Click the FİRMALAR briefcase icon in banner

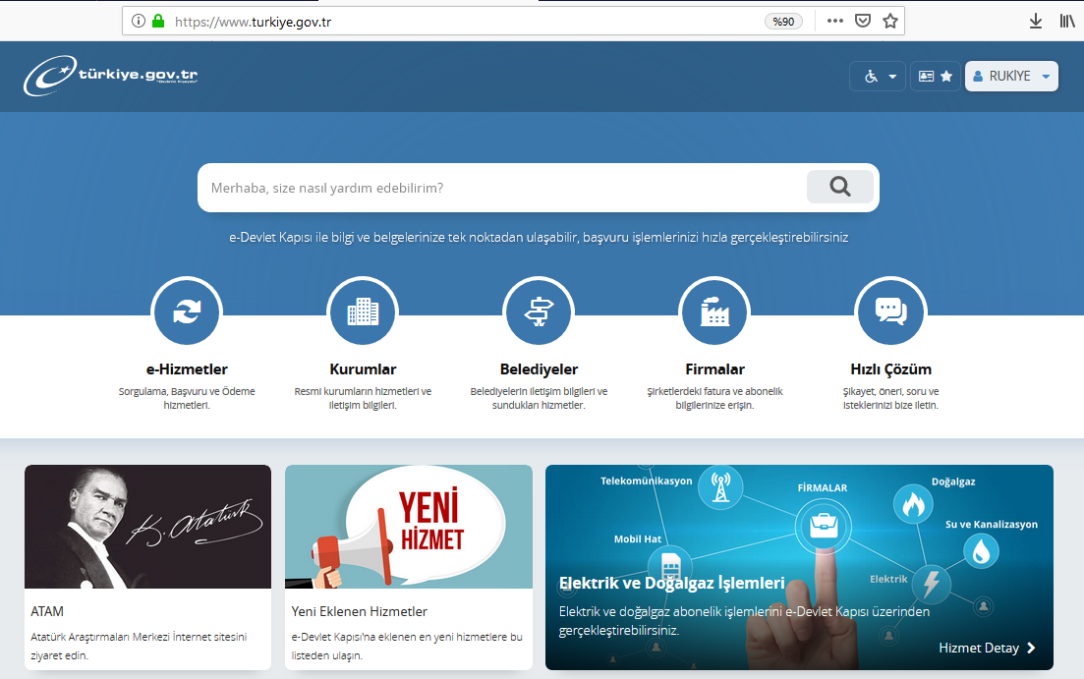pyautogui.click(x=823, y=526)
